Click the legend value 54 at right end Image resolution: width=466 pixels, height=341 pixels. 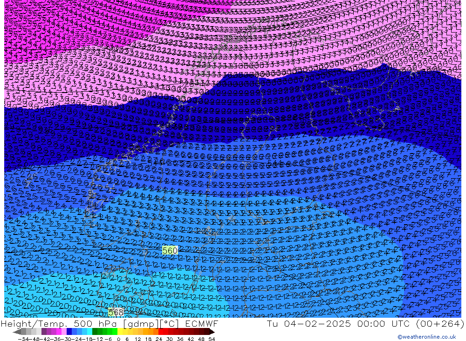coord(212,339)
